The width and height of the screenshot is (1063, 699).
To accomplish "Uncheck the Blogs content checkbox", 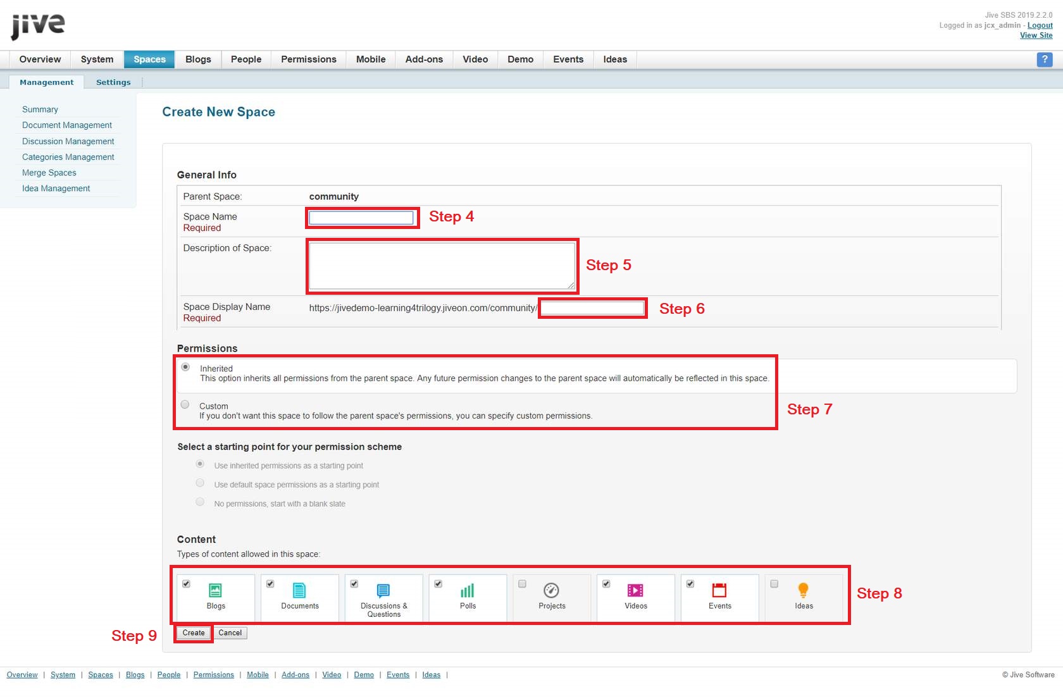I will pyautogui.click(x=186, y=584).
